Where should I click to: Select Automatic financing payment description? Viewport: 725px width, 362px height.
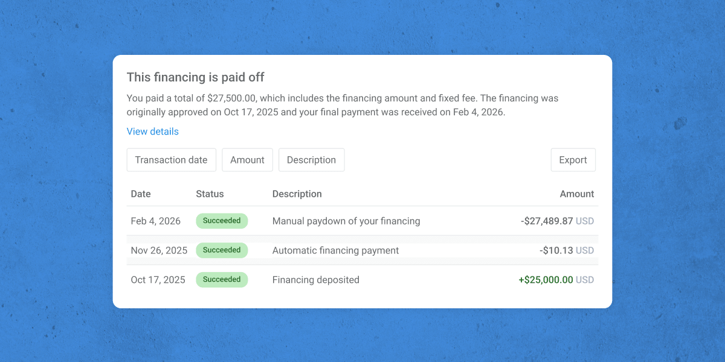(x=335, y=250)
